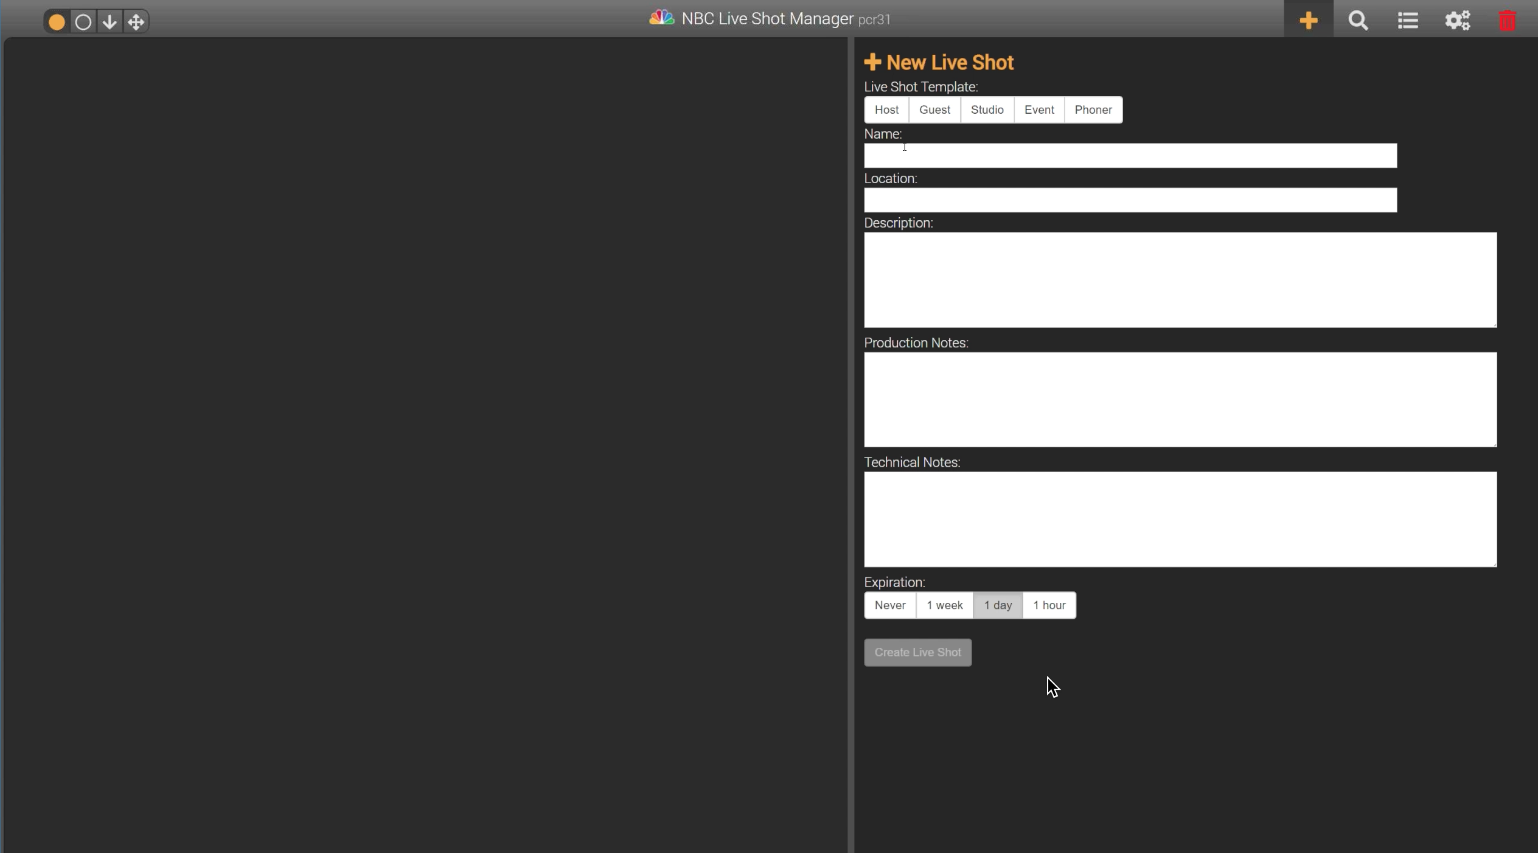The image size is (1538, 853).
Task: Open the list view icon
Action: tap(1408, 20)
